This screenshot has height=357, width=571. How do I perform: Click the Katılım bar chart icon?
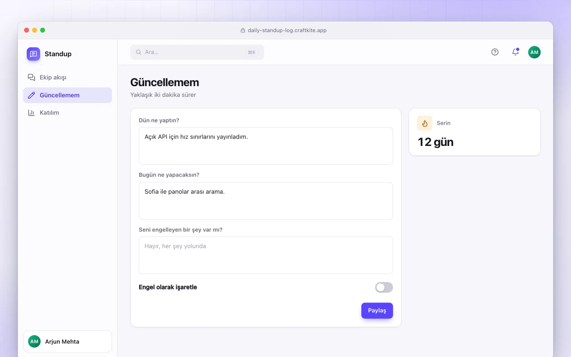(31, 113)
